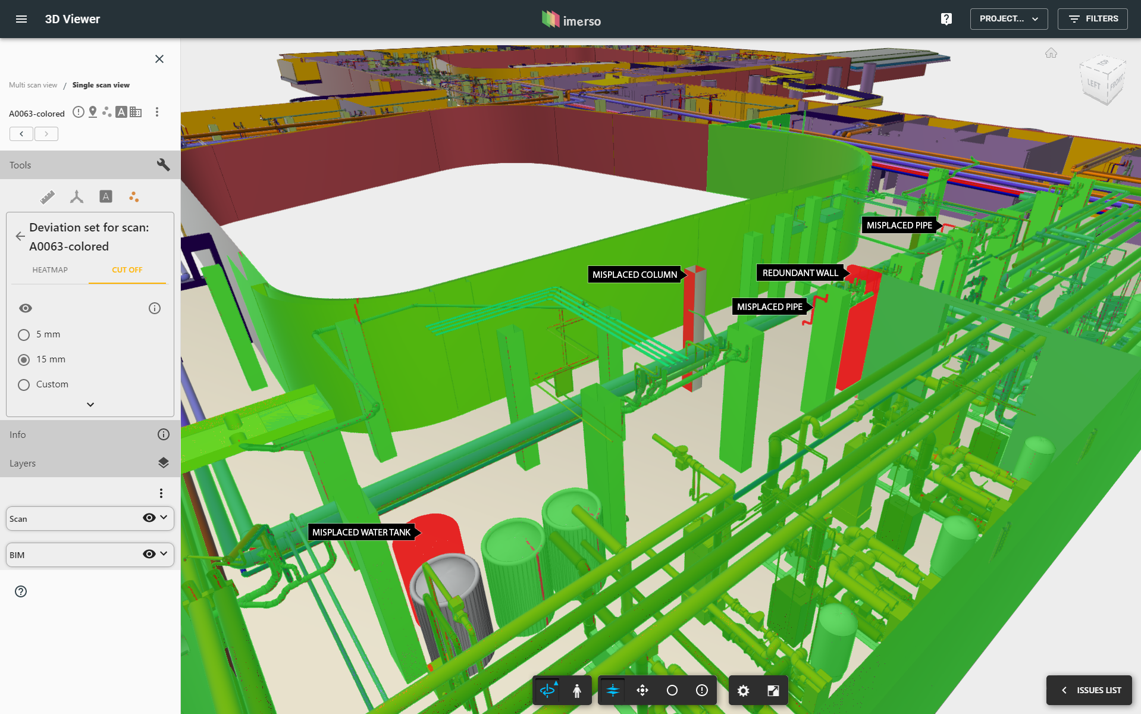Select first-person walk mode
Screen dimensions: 1141x714
tap(577, 690)
